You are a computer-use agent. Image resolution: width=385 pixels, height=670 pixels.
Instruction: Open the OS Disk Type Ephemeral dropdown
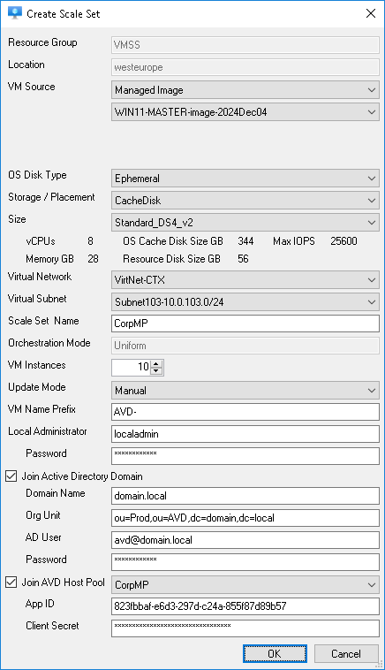pos(245,179)
